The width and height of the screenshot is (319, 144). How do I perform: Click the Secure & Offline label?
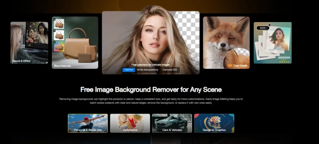[21, 61]
